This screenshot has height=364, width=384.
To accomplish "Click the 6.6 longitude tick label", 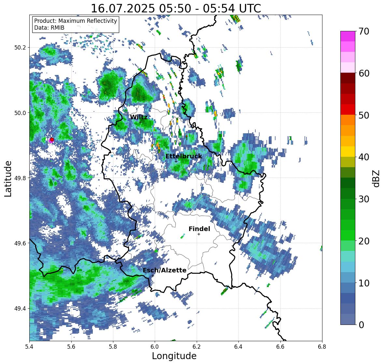I will tap(280, 346).
